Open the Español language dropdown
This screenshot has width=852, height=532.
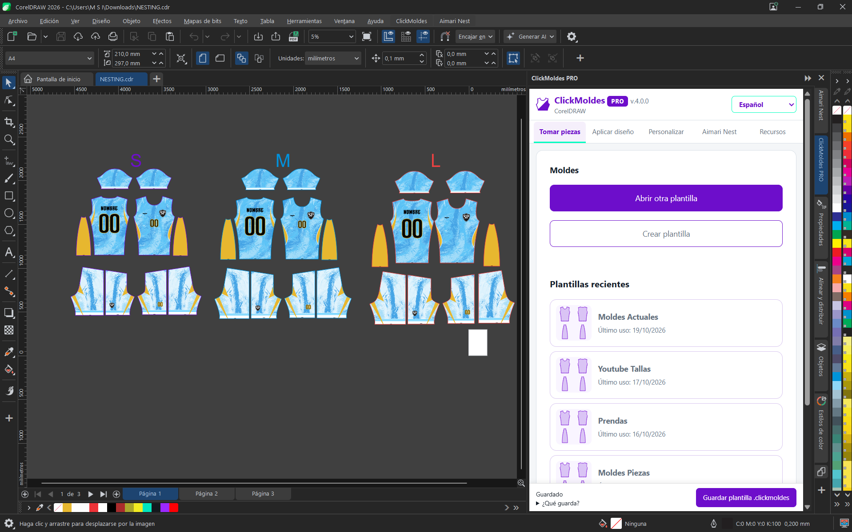click(x=764, y=104)
